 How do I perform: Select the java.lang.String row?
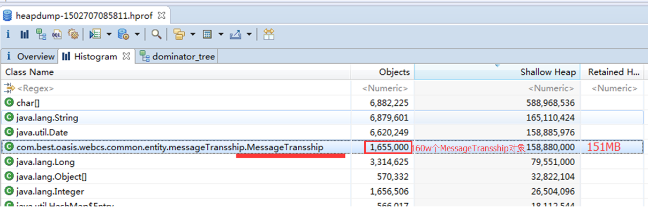pyautogui.click(x=322, y=118)
